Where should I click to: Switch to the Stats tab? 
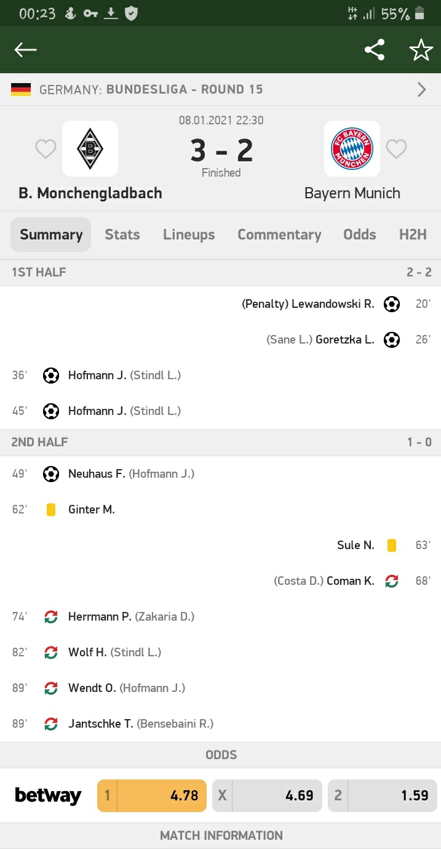click(x=122, y=235)
